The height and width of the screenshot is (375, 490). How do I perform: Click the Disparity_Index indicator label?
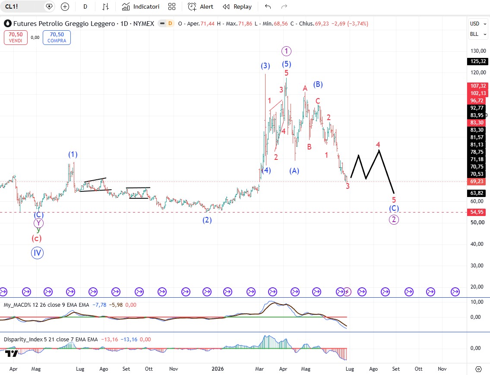[x=51, y=339]
